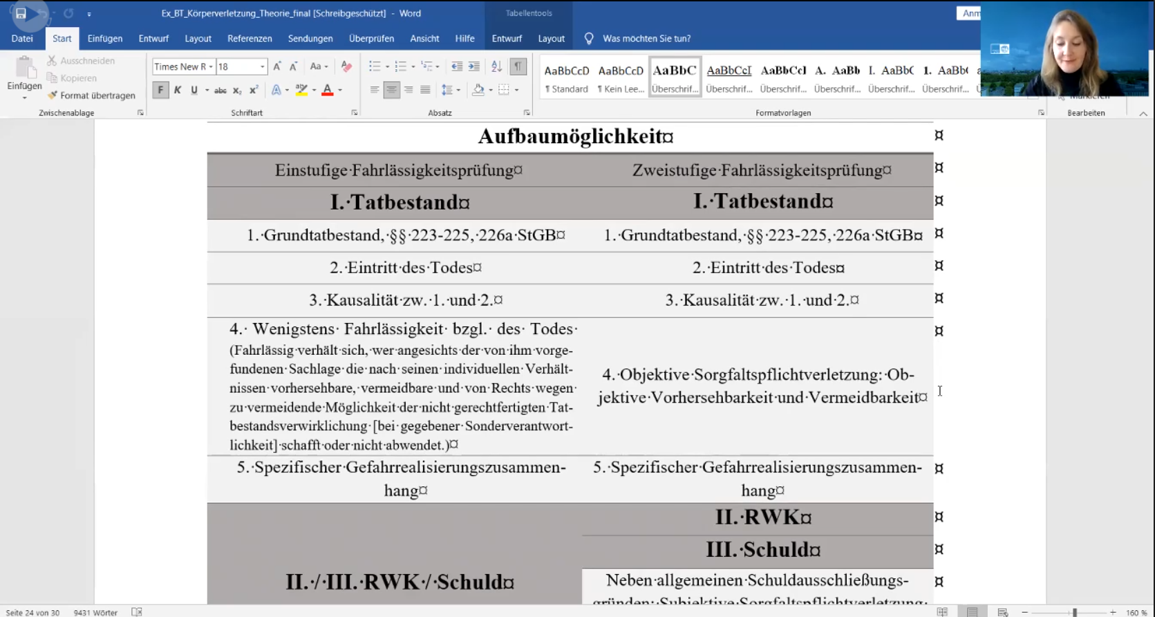Image resolution: width=1155 pixels, height=617 pixels.
Task: Open the font name dropdown Times New R
Action: tap(211, 67)
